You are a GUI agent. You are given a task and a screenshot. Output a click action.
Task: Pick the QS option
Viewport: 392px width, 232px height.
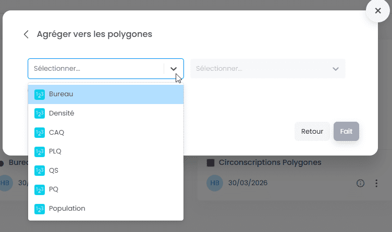coord(106,171)
